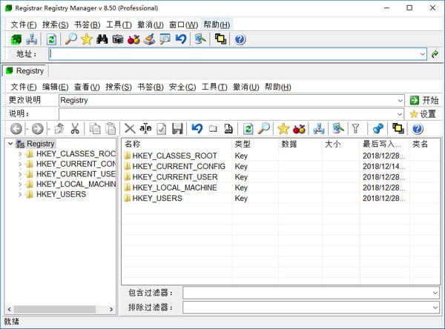Click the bookmarks star in top toolbar
Viewport: 445px width, 329px height.
[87, 39]
